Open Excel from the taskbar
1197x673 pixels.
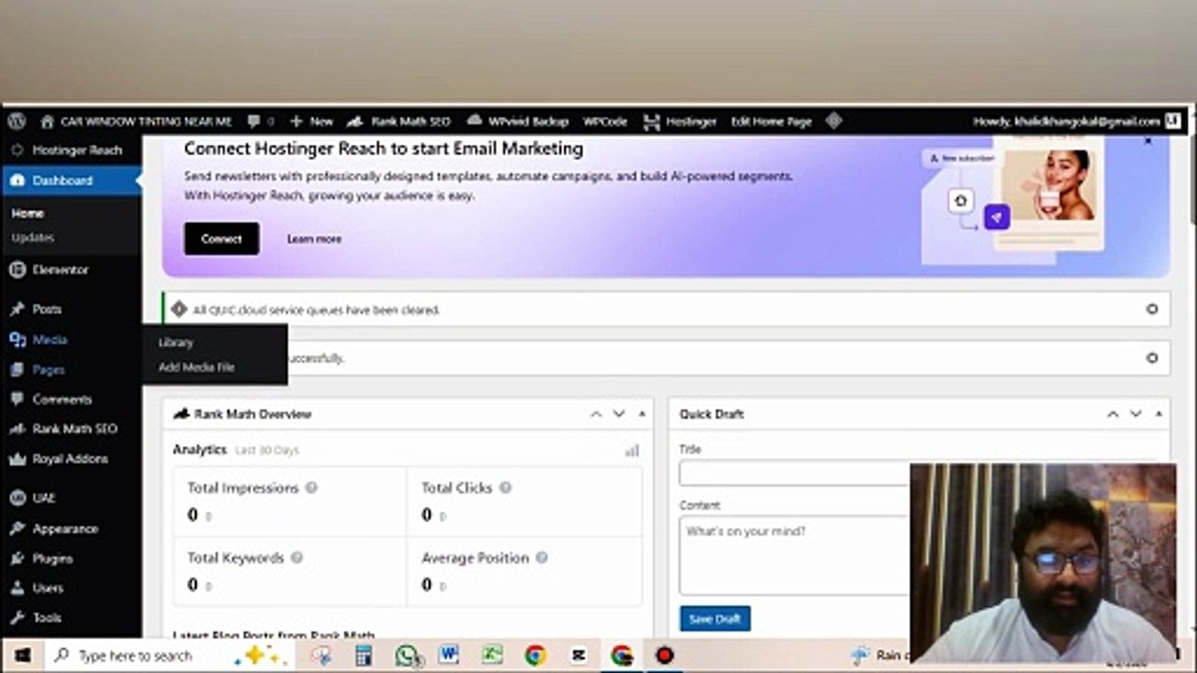coord(492,655)
